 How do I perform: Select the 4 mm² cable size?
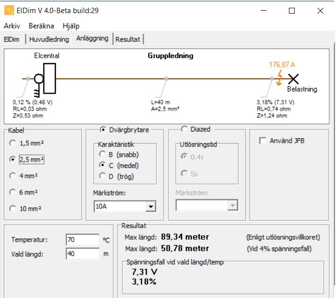pyautogui.click(x=13, y=175)
